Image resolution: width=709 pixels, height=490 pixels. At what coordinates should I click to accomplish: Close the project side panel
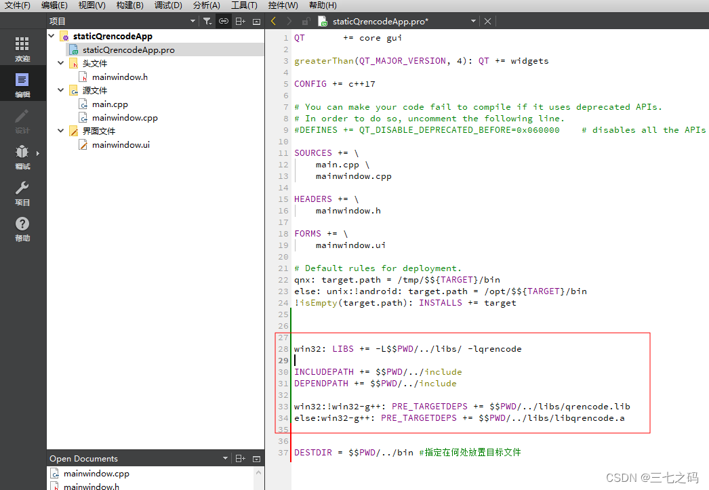click(256, 21)
